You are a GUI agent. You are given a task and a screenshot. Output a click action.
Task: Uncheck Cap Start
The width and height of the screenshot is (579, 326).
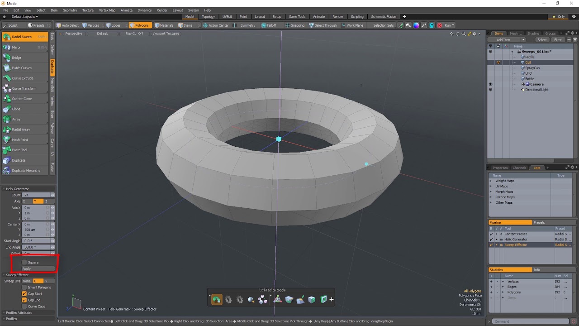24,294
